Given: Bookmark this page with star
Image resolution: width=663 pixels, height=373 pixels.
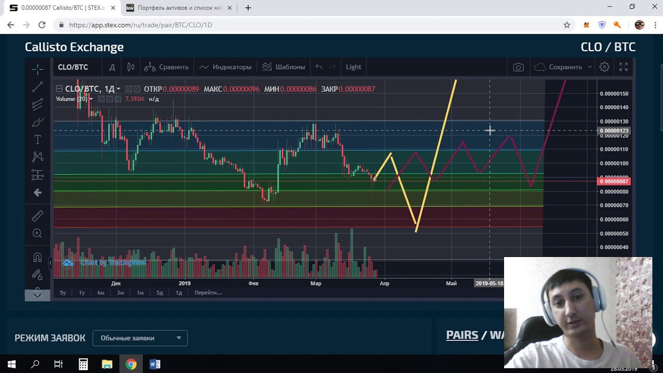Looking at the screenshot, I should coord(567,25).
